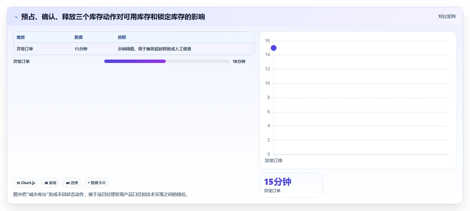Select the 进度 tag chip
This screenshot has width=470, height=211.
[72, 183]
